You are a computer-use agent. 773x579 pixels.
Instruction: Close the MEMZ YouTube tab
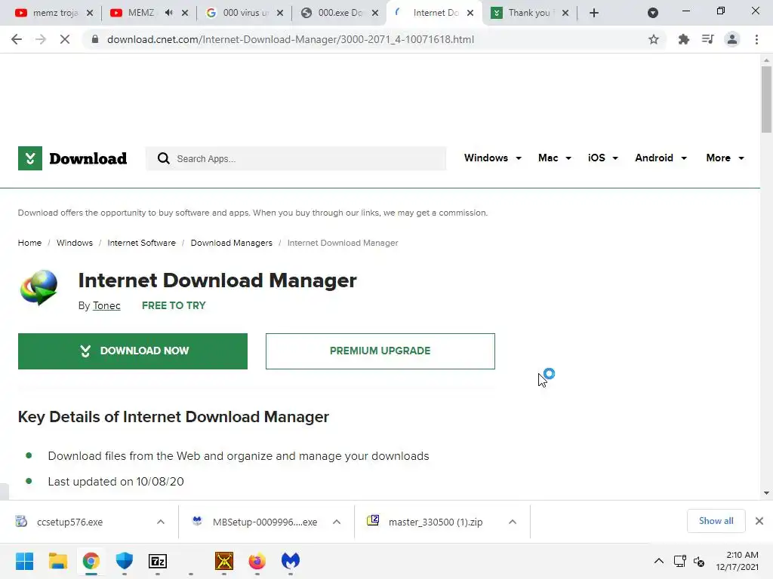pyautogui.click(x=185, y=13)
